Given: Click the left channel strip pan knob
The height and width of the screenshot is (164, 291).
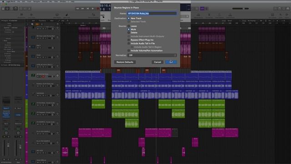Looking at the screenshot, I should (x=6, y=133).
